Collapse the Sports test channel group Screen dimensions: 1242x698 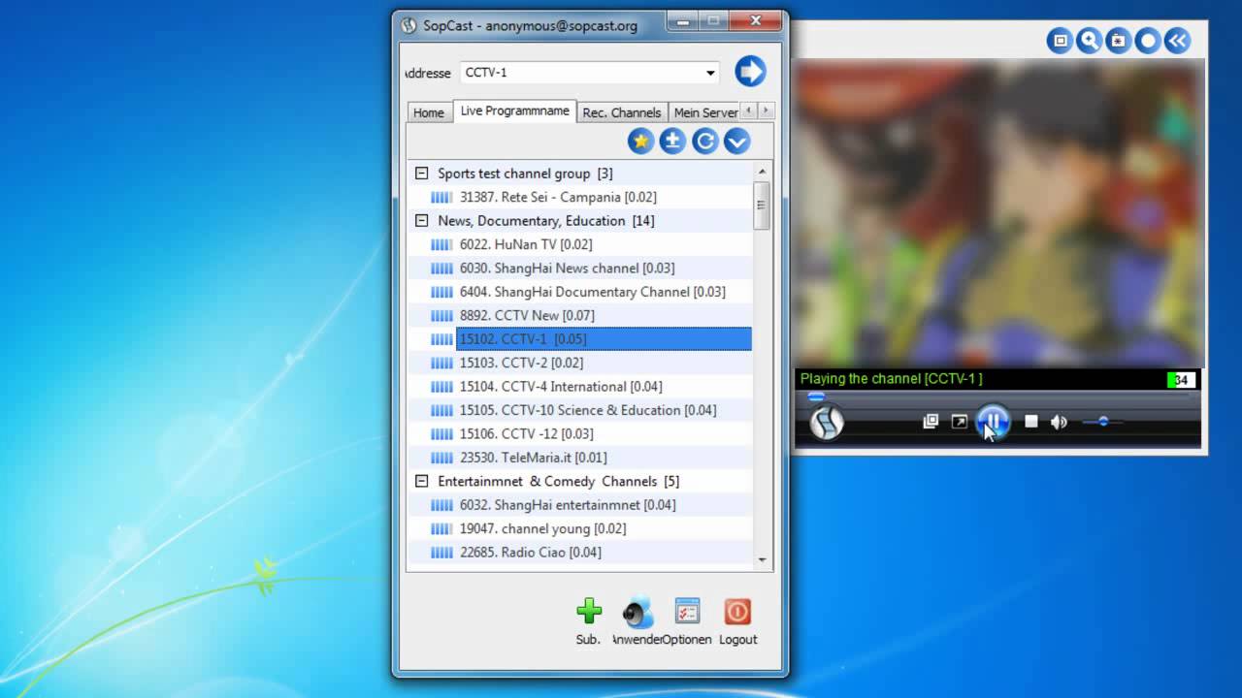421,174
